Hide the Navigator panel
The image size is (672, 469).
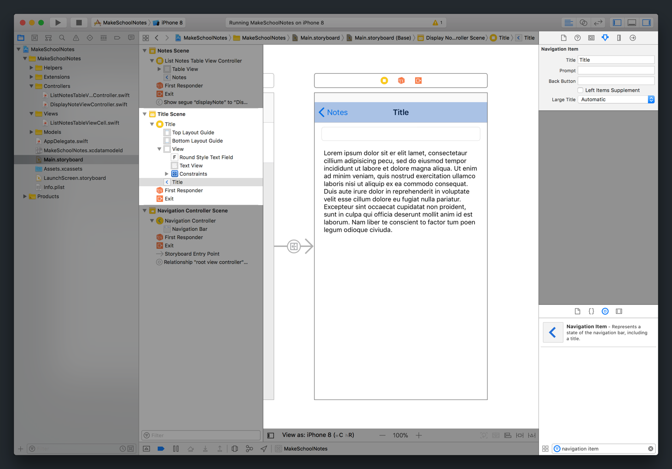pyautogui.click(x=617, y=23)
